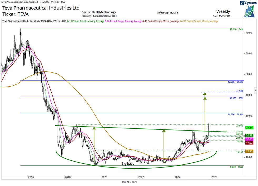Click the 18.300 price level label
Screen dimensions: 258x186
click(x=240, y=142)
